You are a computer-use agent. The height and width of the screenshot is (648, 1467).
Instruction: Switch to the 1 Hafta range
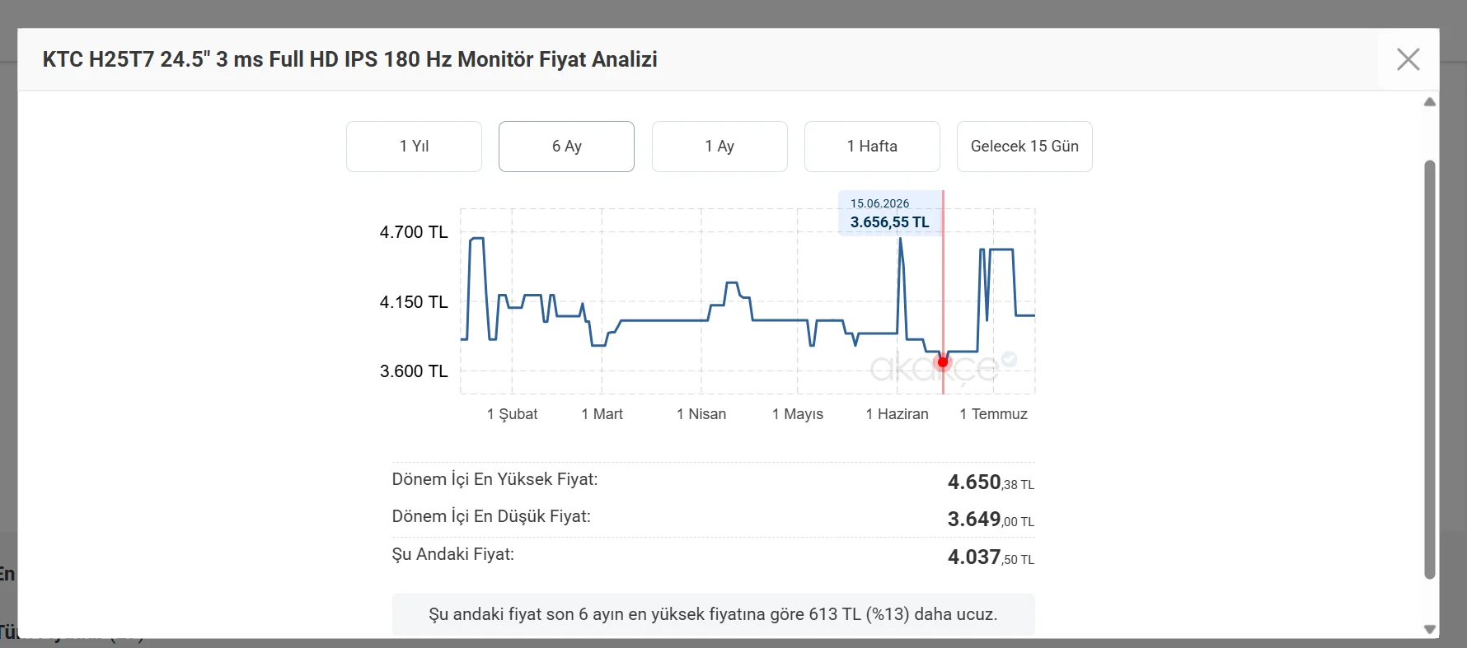point(872,147)
